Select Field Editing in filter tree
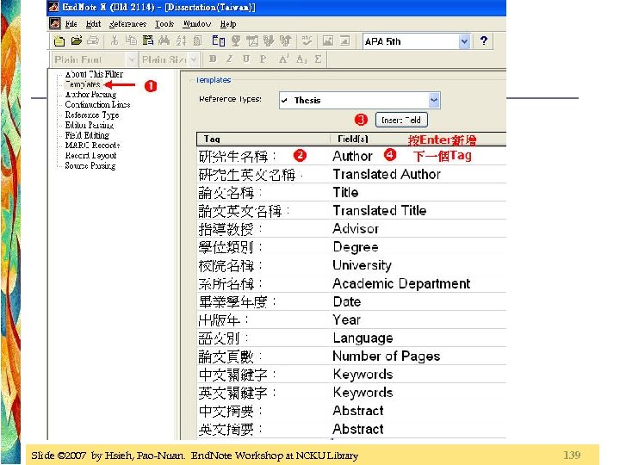 (x=87, y=135)
